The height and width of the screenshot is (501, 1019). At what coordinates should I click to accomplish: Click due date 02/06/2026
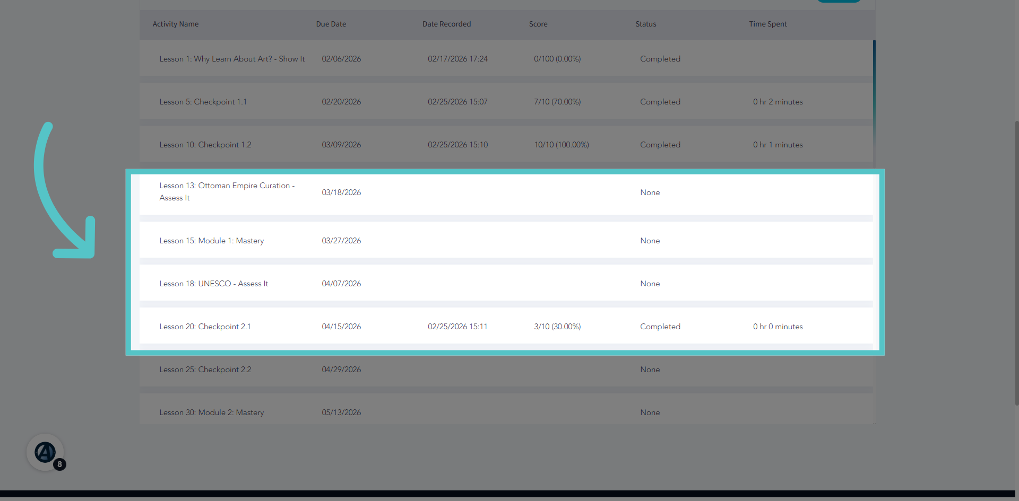[341, 59]
